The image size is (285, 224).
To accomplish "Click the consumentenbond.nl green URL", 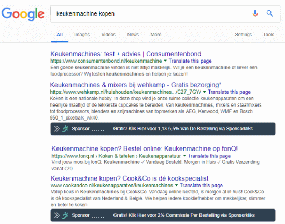I will tap(106, 61).
